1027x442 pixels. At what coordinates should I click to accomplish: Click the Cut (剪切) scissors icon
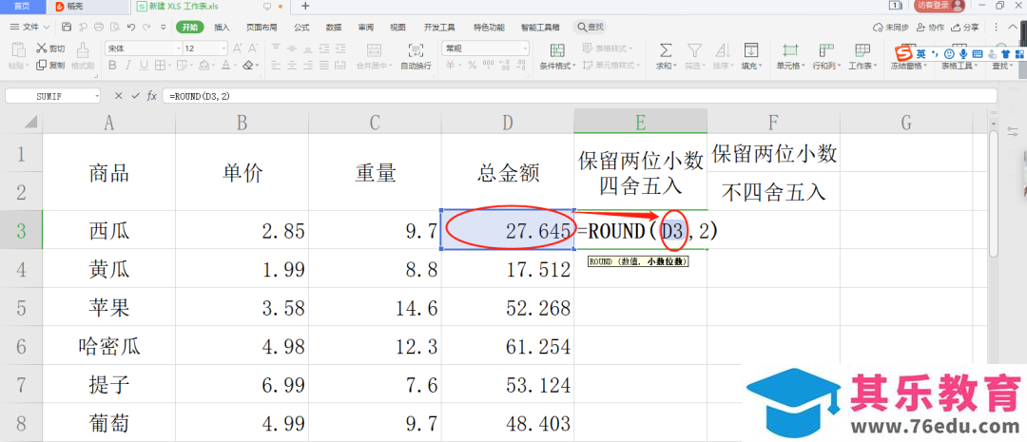coord(41,48)
